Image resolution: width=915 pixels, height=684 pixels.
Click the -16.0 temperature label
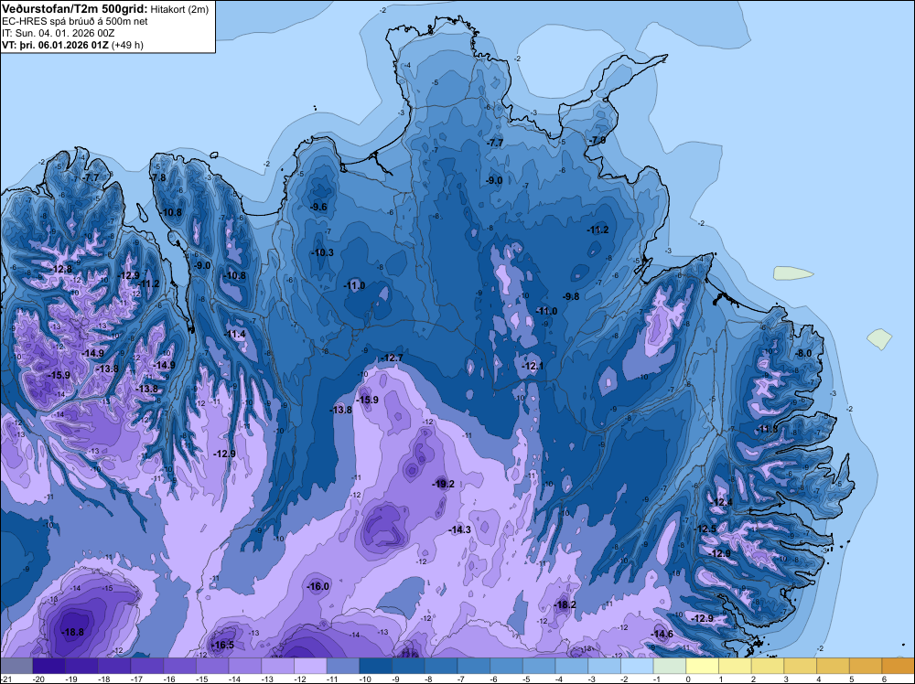(x=318, y=587)
